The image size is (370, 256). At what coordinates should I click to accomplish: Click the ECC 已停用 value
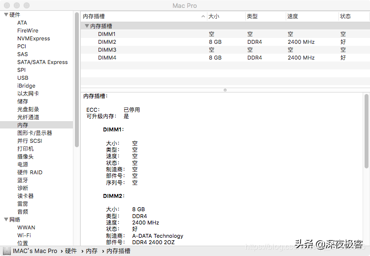click(x=132, y=110)
